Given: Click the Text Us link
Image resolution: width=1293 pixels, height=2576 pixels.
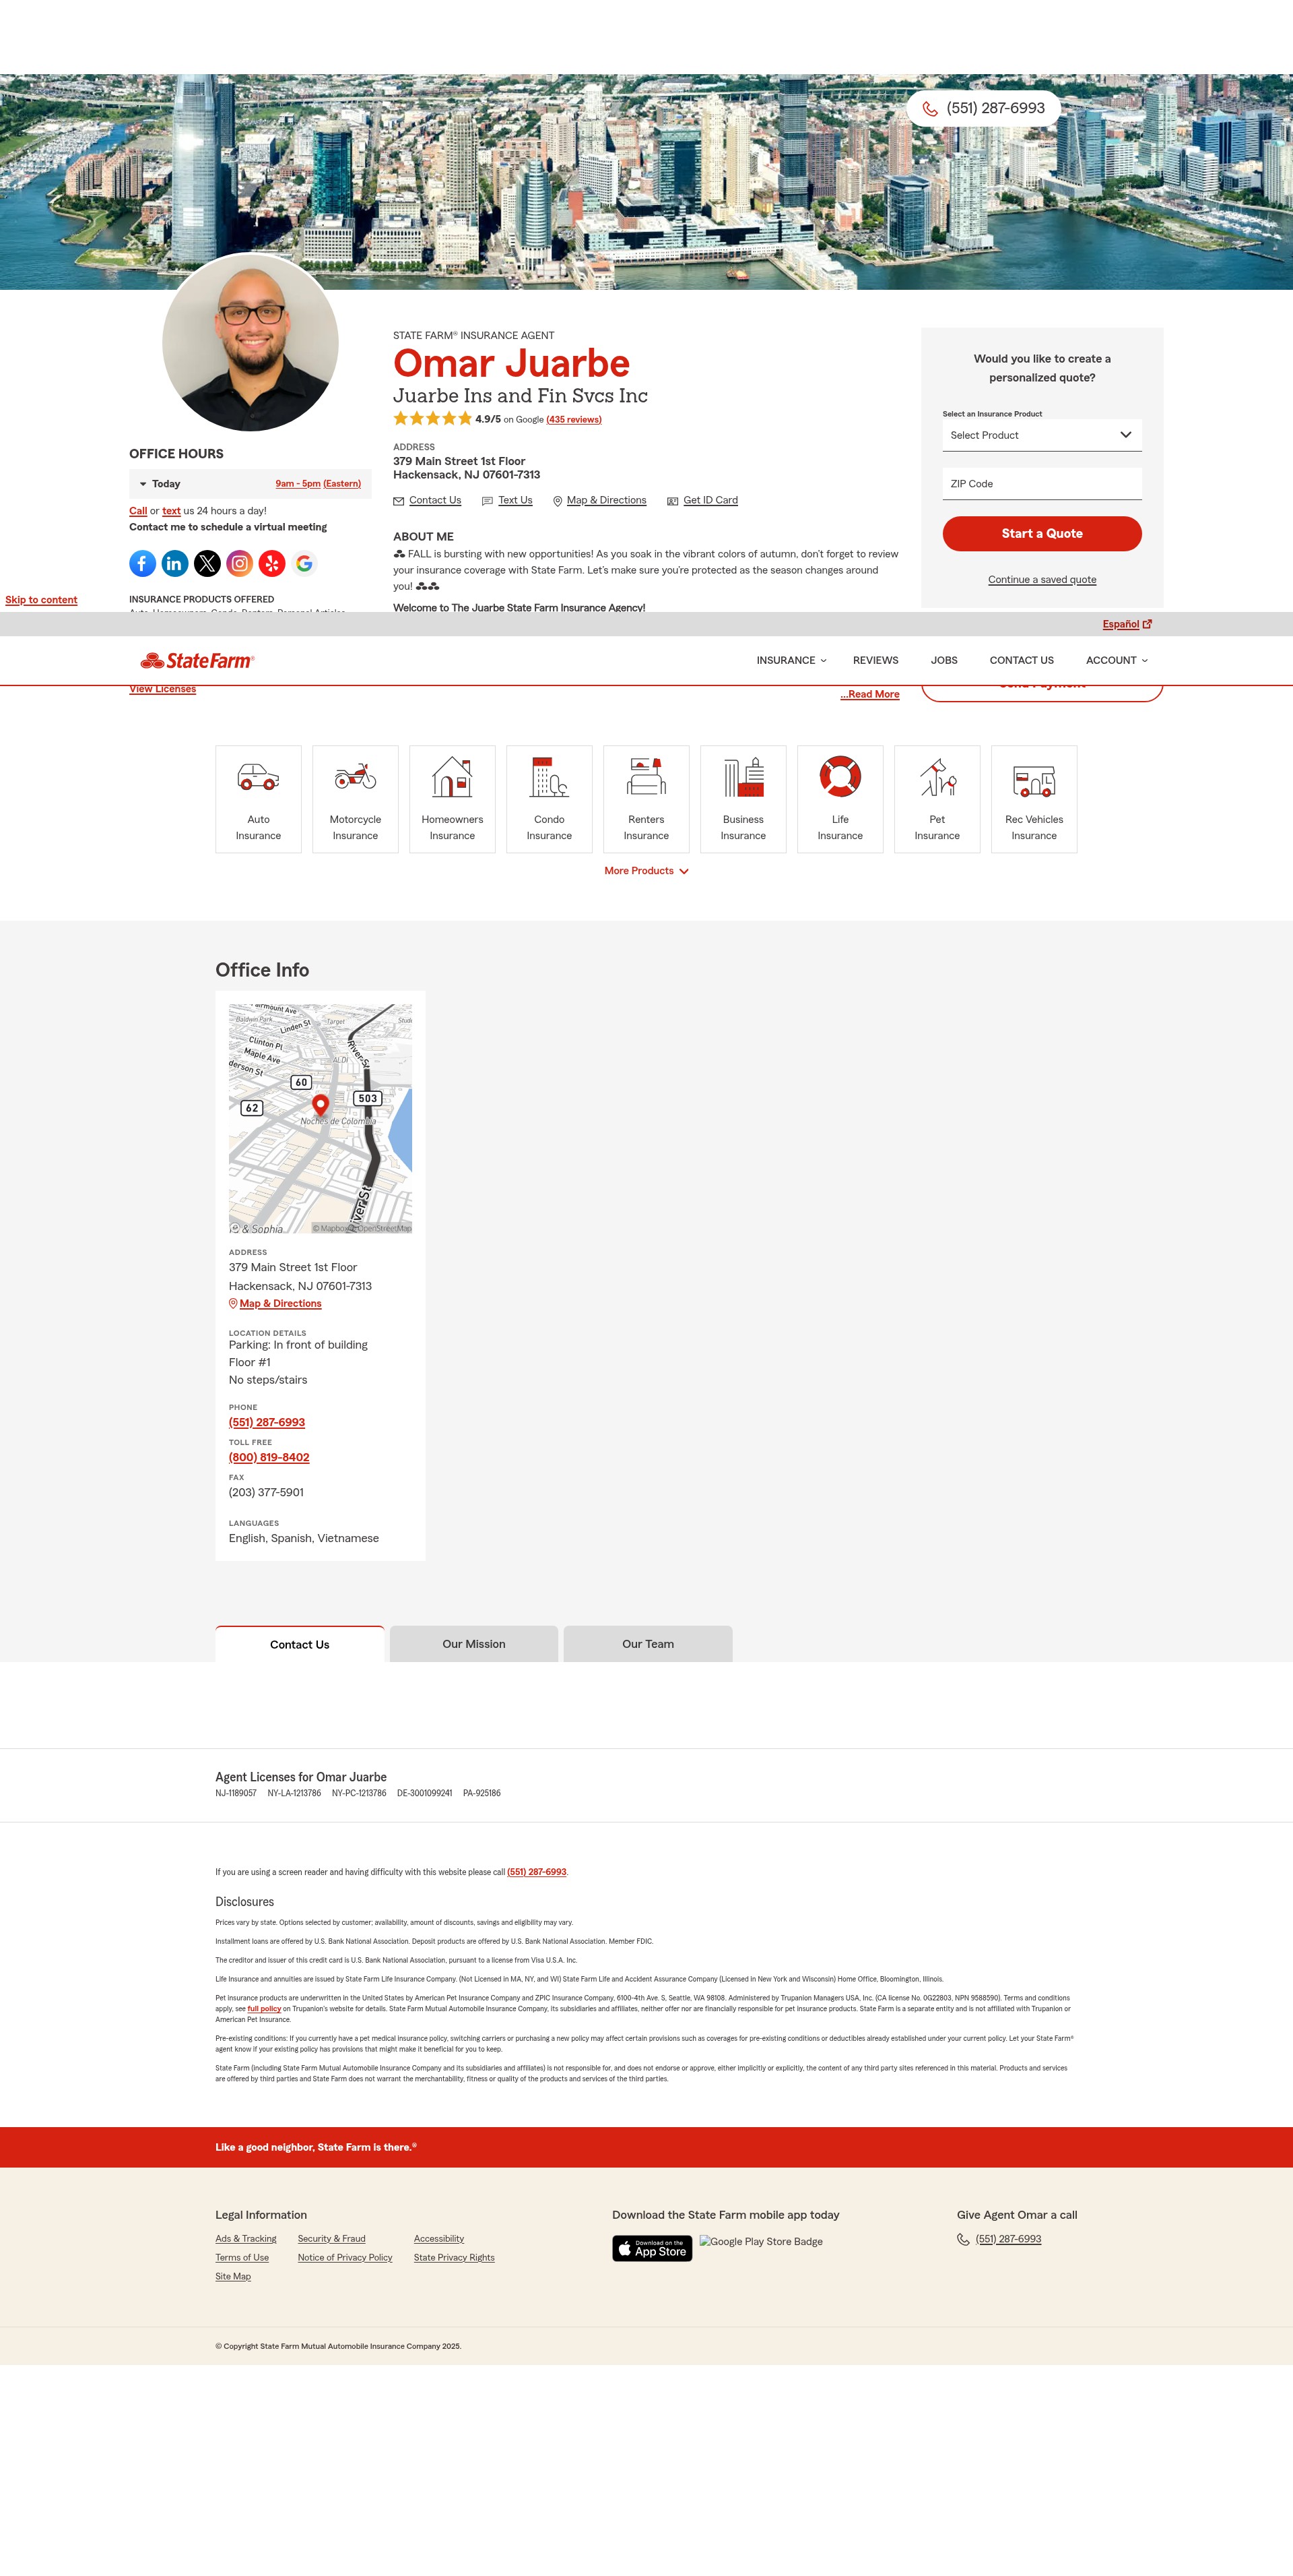Looking at the screenshot, I should tap(515, 501).
